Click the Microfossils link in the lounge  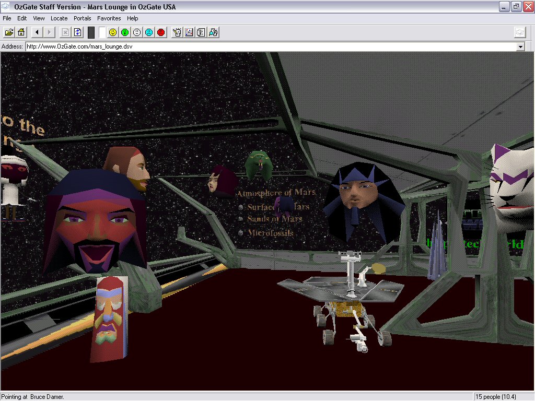click(x=270, y=233)
